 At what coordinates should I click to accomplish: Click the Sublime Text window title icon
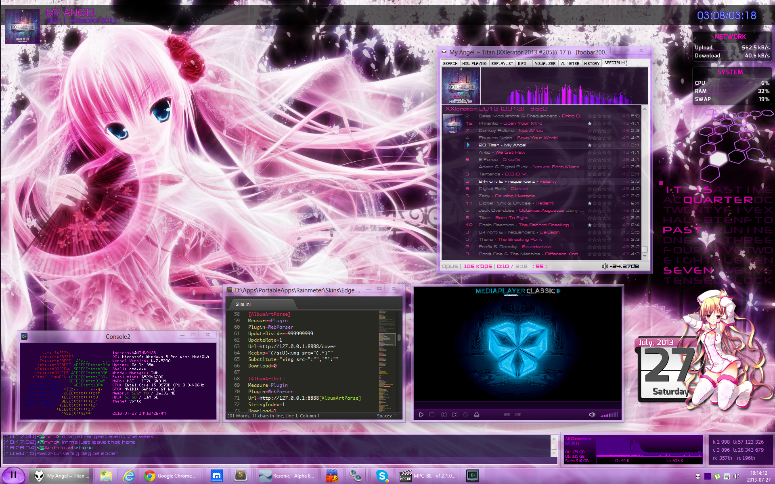pyautogui.click(x=230, y=290)
